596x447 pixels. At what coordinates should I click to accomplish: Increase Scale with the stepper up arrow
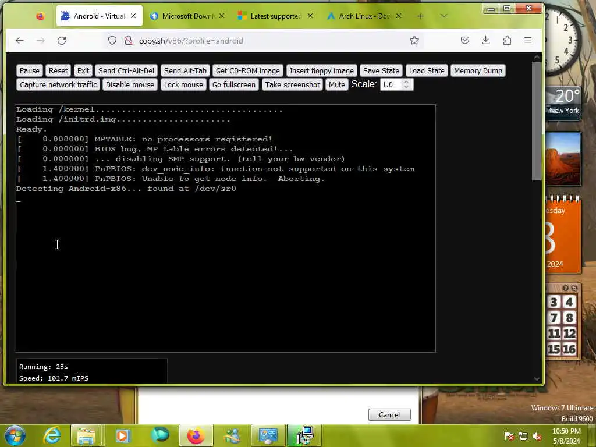[x=406, y=81]
